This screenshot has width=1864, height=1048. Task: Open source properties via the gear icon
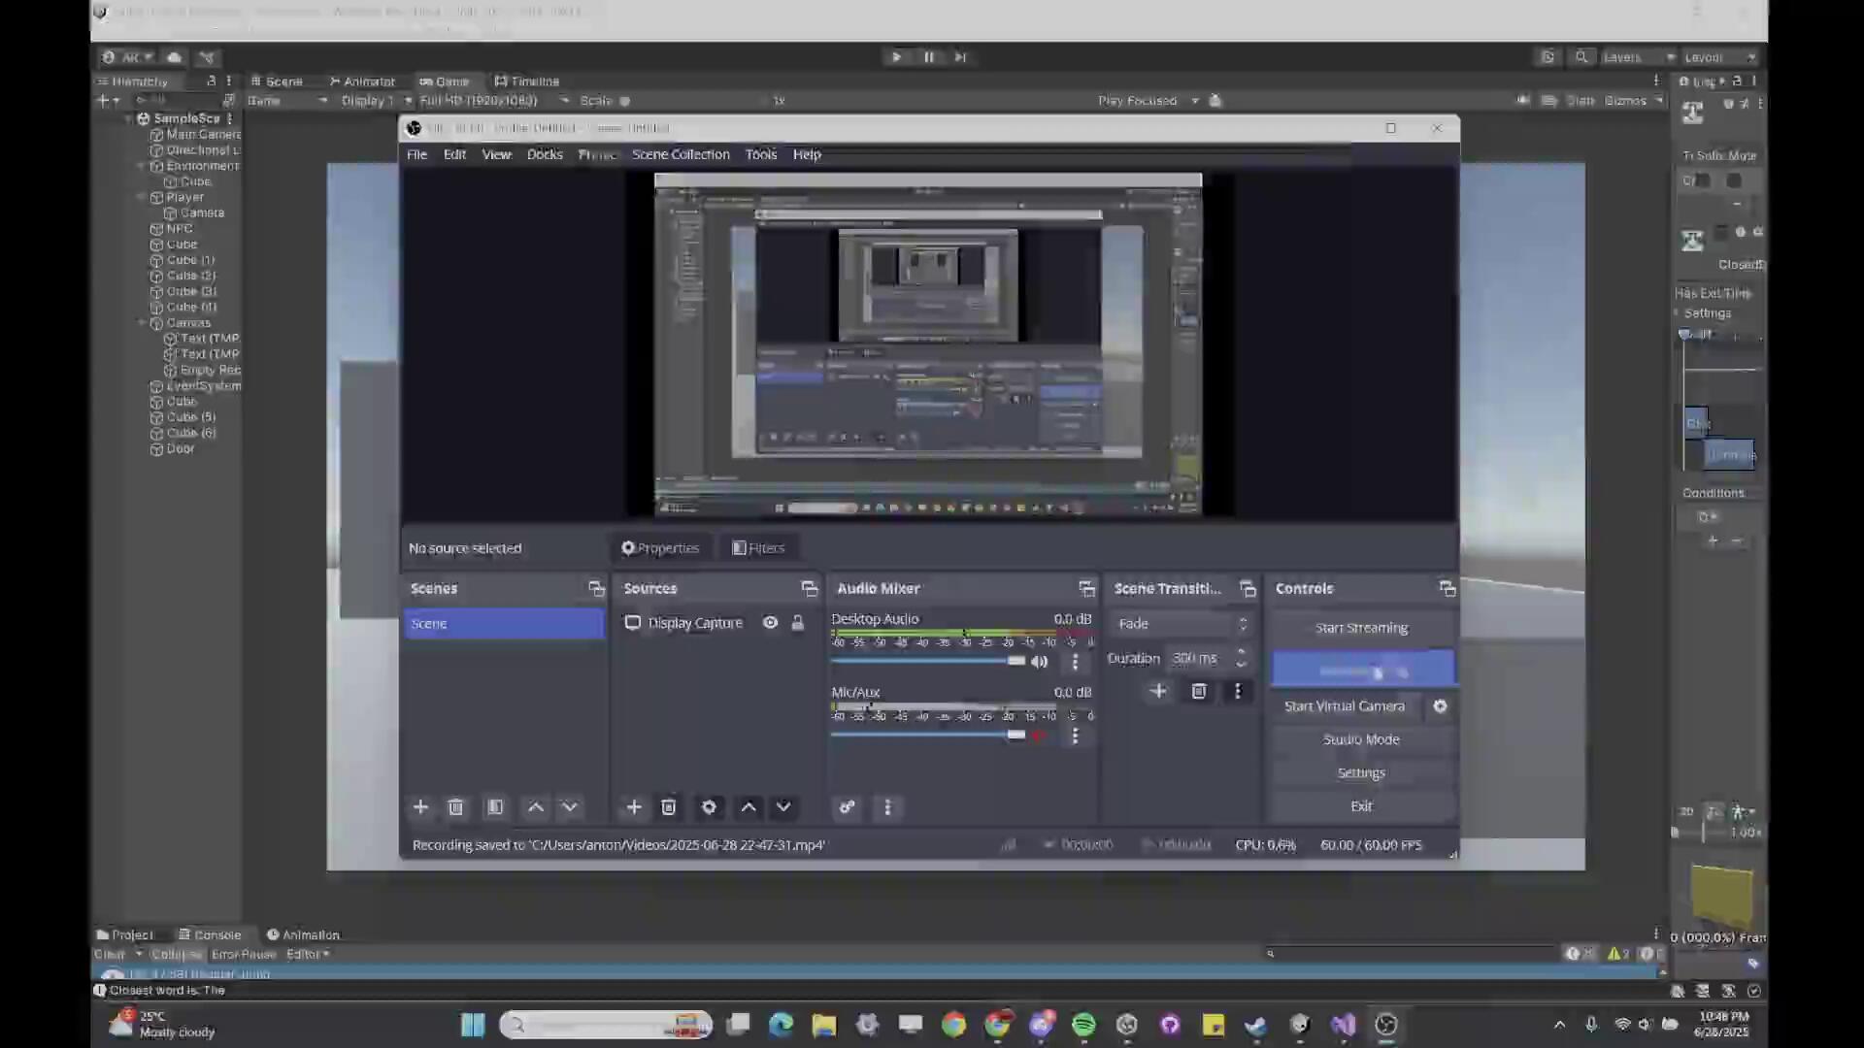pos(709,806)
